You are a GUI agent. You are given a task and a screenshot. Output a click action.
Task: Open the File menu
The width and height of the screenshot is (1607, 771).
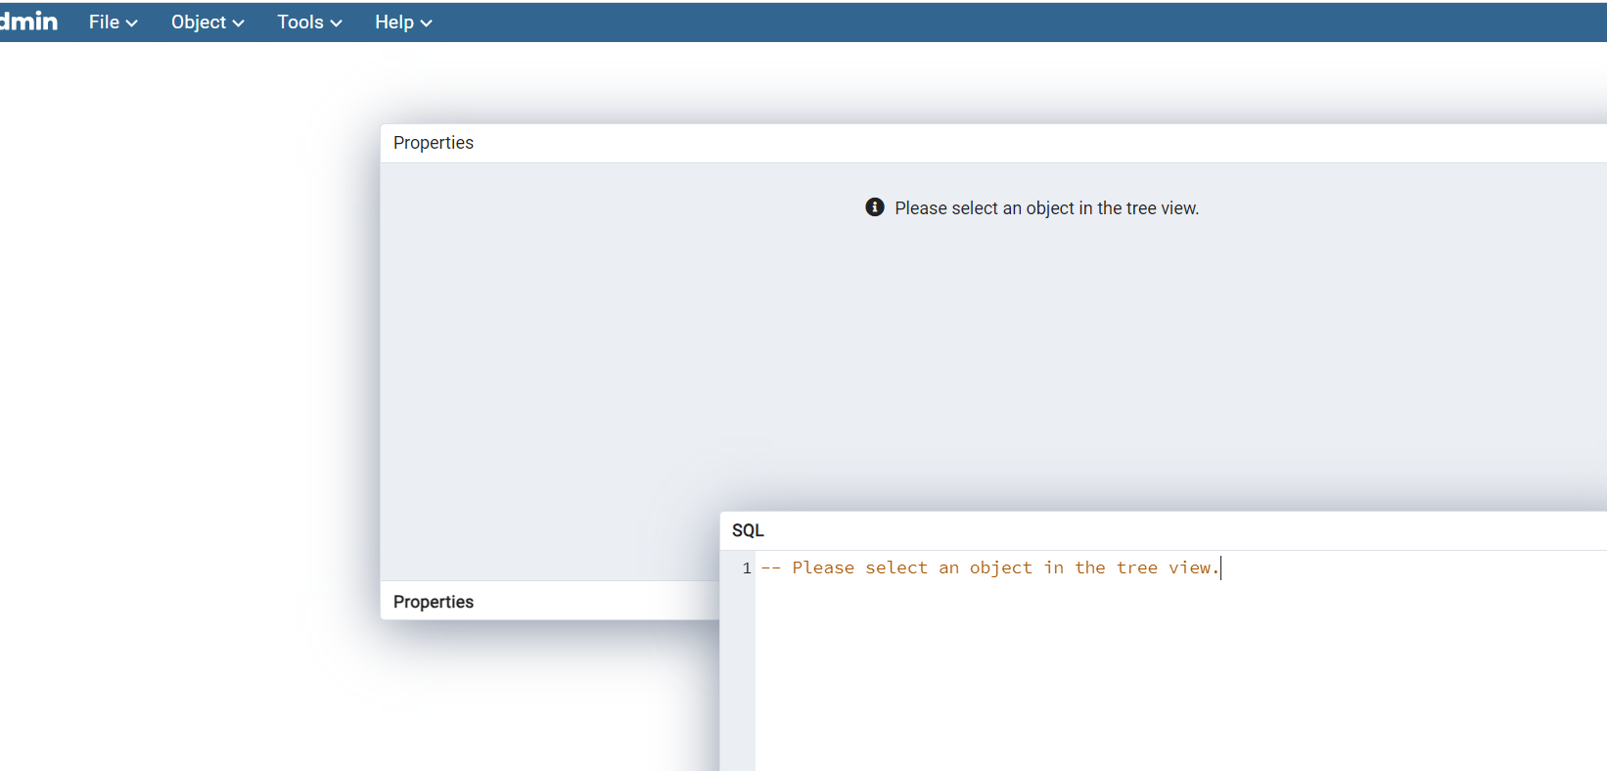point(104,23)
